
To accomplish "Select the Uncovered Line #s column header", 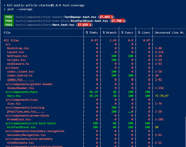I will [x=169, y=33].
